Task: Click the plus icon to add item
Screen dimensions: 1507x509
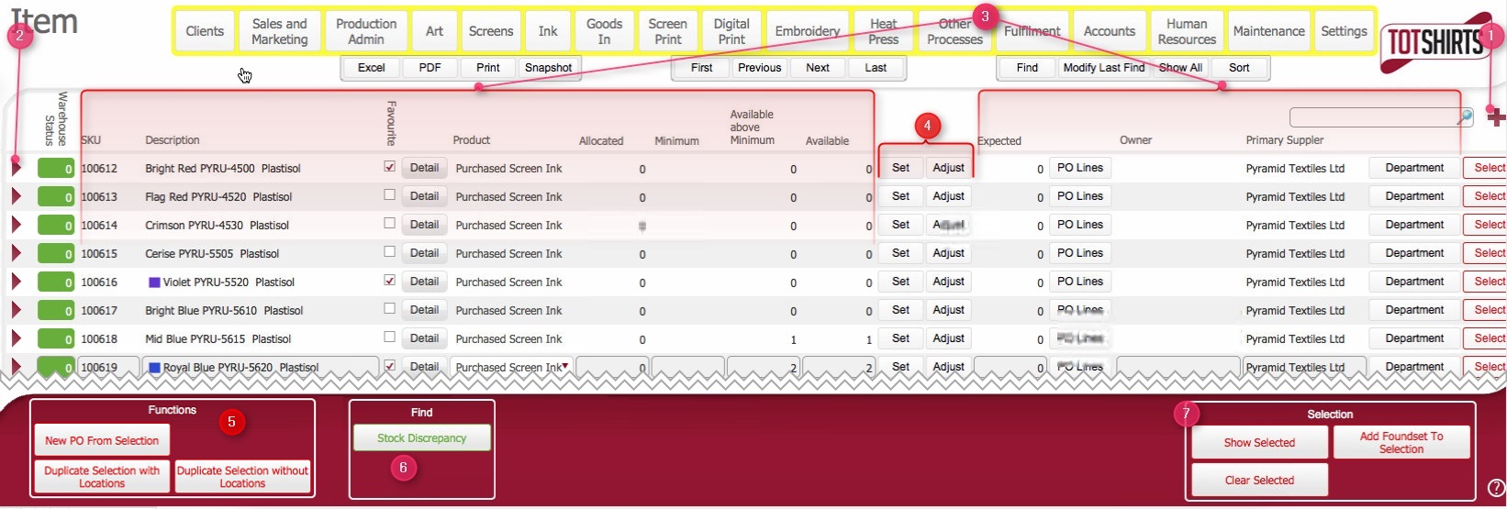Action: 1496,117
